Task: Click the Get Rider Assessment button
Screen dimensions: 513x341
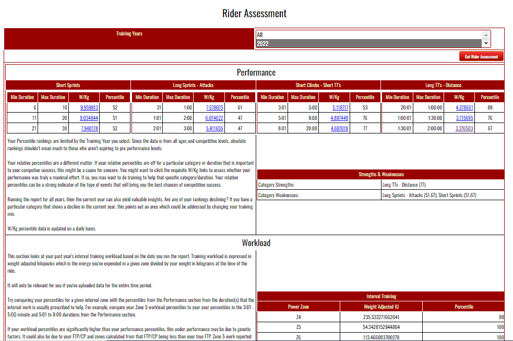Action: (481, 56)
